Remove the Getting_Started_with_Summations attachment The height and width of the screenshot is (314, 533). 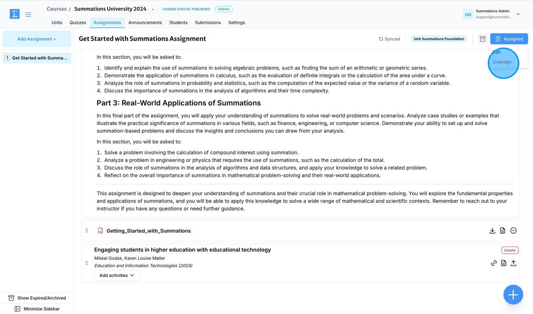(x=513, y=231)
